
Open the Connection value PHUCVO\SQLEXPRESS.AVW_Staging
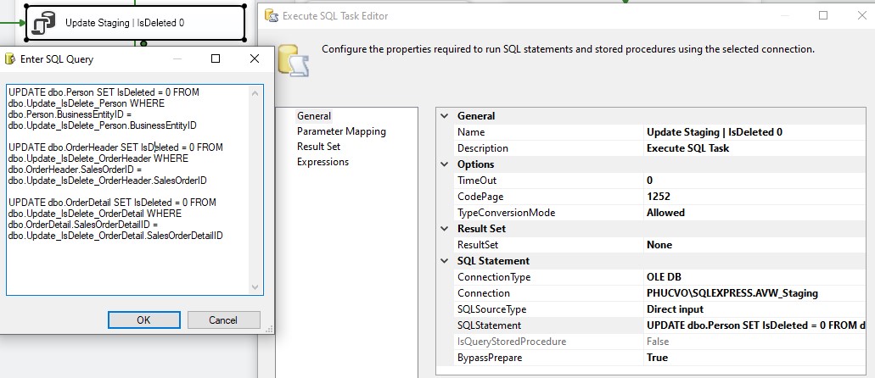pyautogui.click(x=732, y=293)
